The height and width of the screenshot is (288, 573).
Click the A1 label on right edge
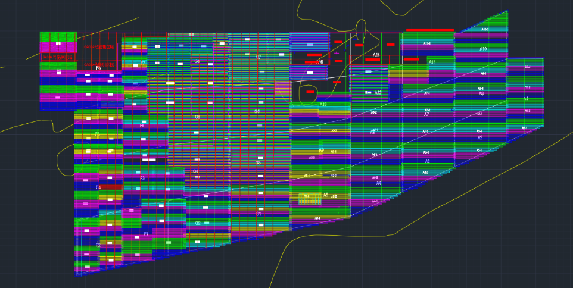tap(526, 98)
